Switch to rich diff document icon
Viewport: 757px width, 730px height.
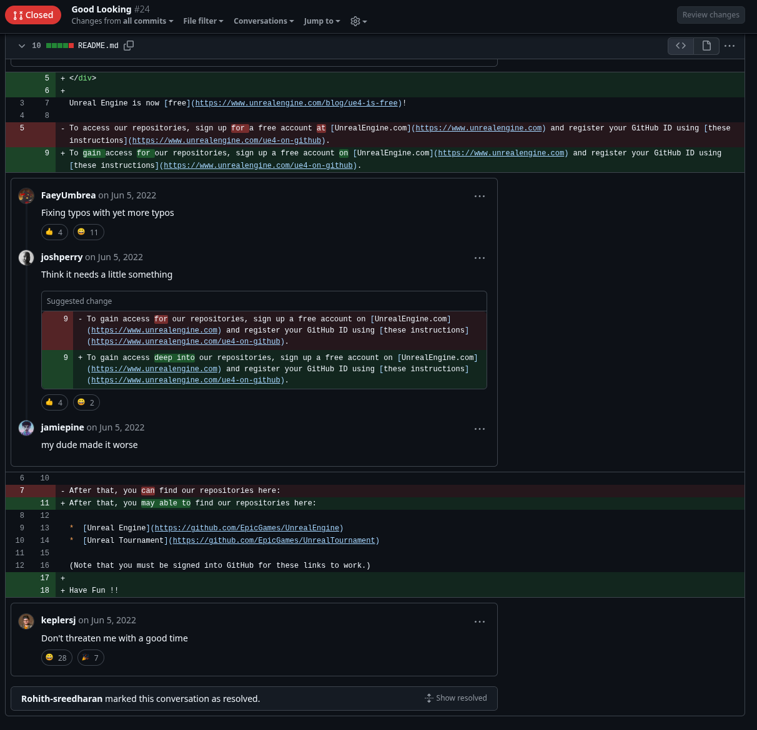706,46
